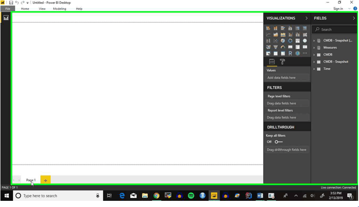Open Quick Access Toolbar customize dropdown
This screenshot has height=207, width=359.
27,3
